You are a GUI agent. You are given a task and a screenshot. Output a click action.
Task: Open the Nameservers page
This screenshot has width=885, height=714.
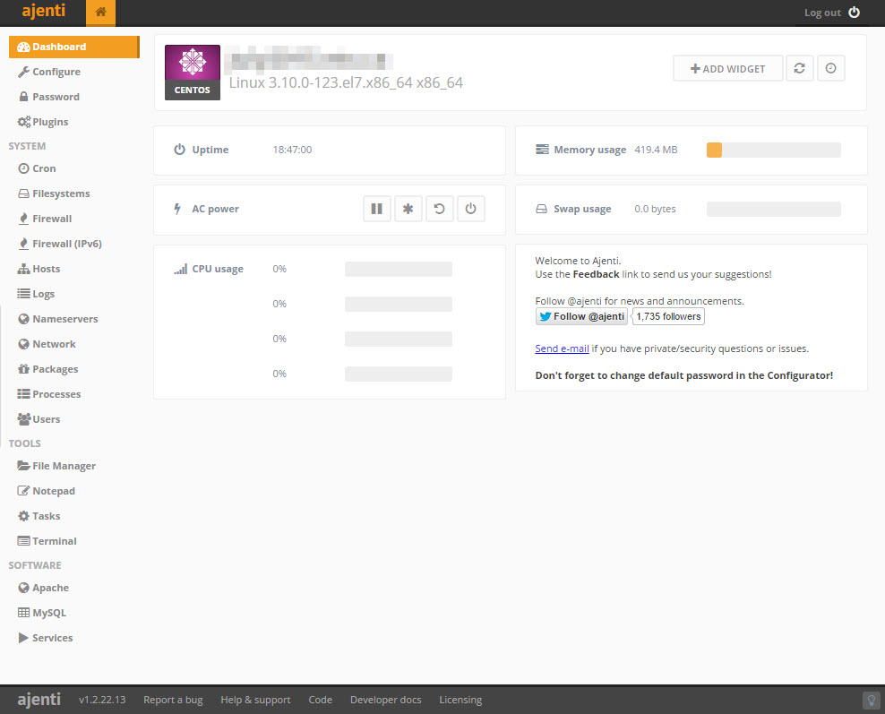click(57, 319)
